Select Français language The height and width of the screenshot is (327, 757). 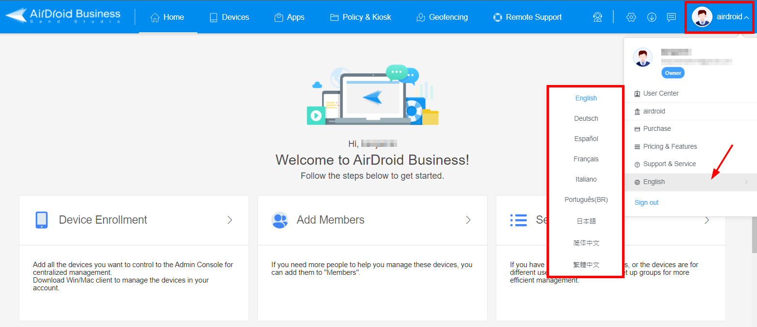(586, 159)
